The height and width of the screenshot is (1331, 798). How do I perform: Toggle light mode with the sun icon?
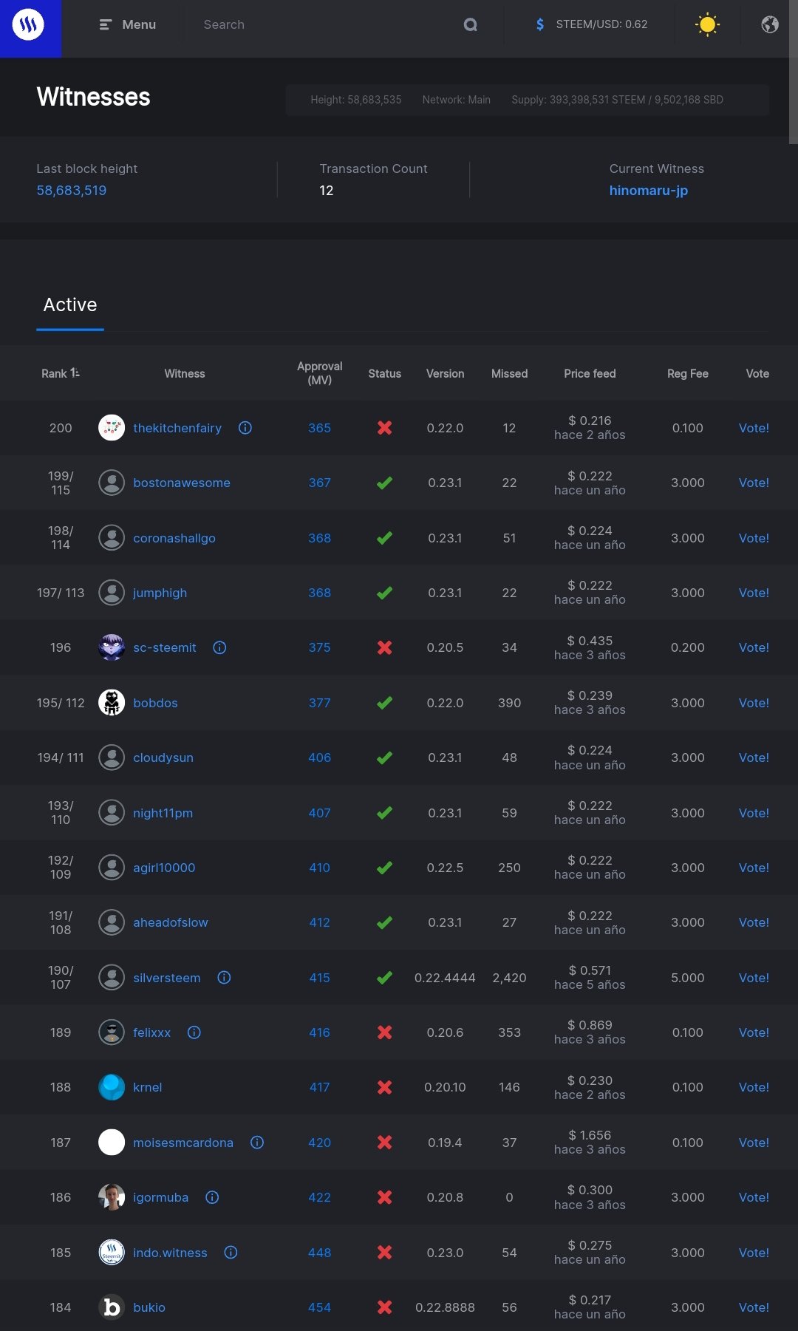[x=707, y=24]
